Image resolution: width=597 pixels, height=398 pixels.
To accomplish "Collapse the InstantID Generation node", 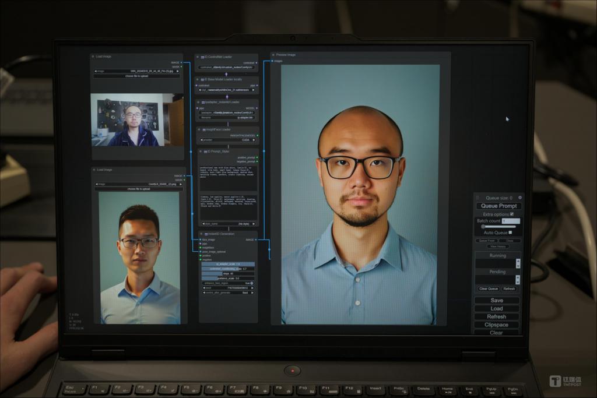I will tap(201, 234).
